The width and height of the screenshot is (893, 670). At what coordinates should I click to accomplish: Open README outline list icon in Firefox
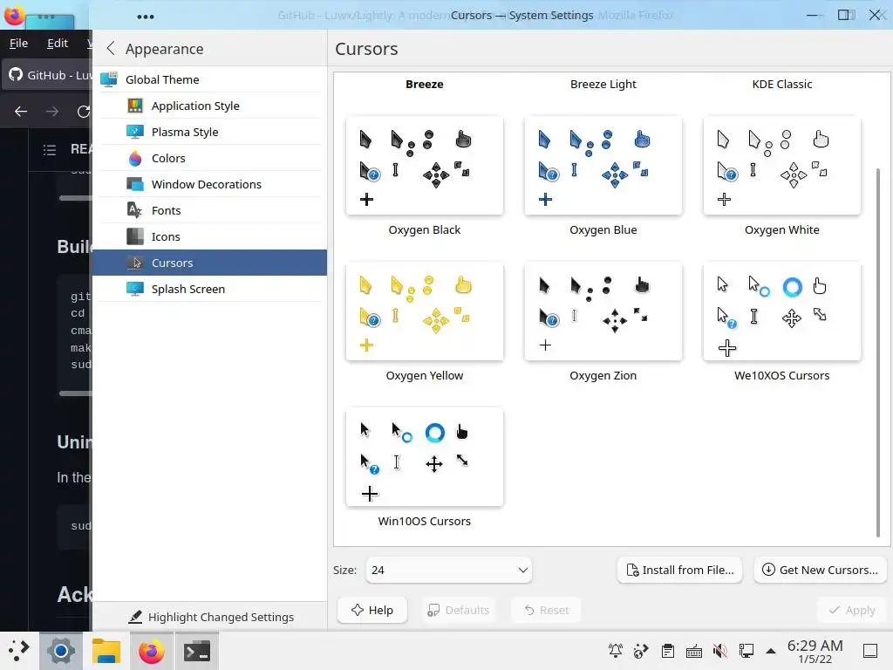point(50,150)
